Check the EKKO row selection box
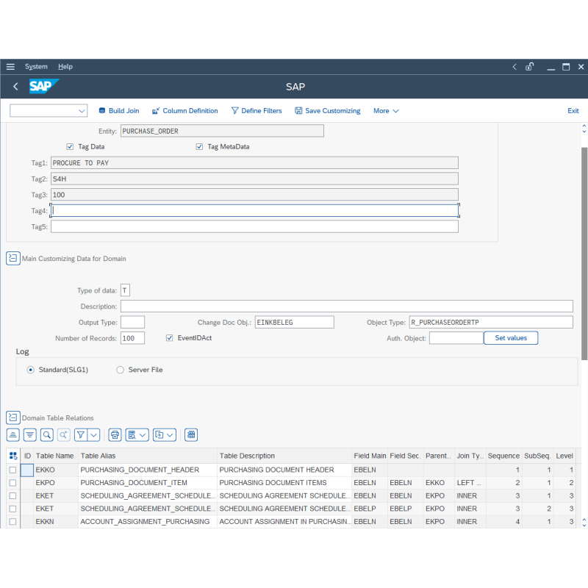 [12, 470]
